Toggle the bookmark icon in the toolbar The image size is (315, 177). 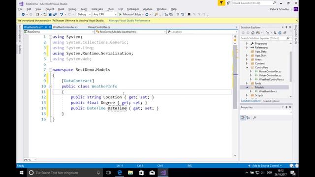(x=189, y=14)
